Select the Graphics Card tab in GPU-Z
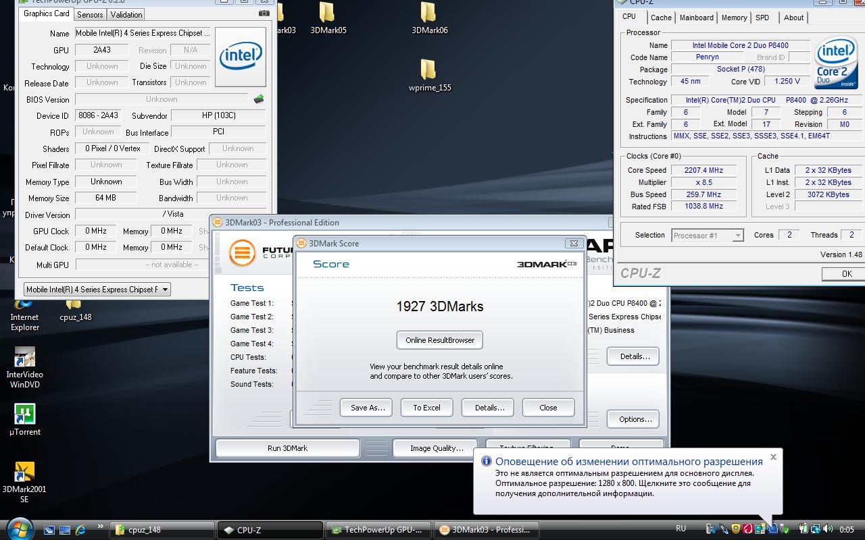Screen dimensions: 865x540 [x=46, y=13]
